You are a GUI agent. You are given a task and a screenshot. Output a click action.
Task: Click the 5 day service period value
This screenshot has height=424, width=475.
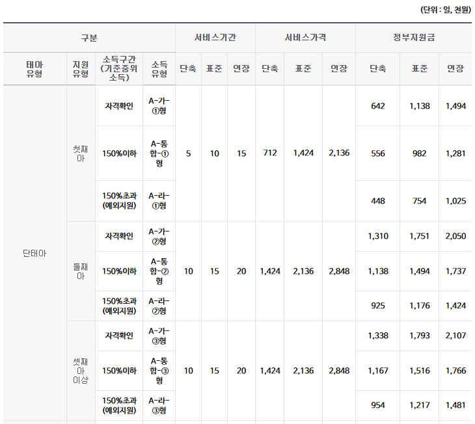point(188,153)
